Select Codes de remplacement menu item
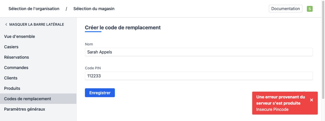The width and height of the screenshot is (325, 121). tap(27, 99)
